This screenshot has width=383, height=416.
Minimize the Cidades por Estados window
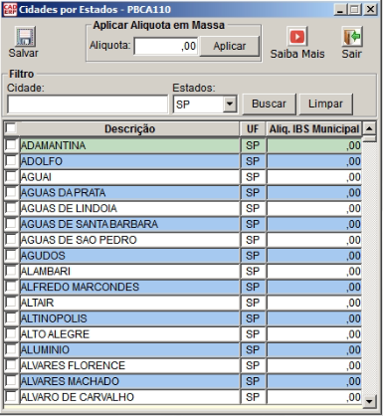340,9
